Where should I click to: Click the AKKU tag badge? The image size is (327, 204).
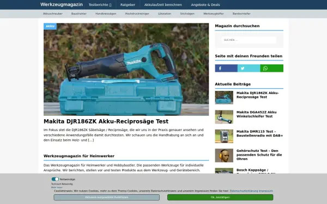(50, 26)
